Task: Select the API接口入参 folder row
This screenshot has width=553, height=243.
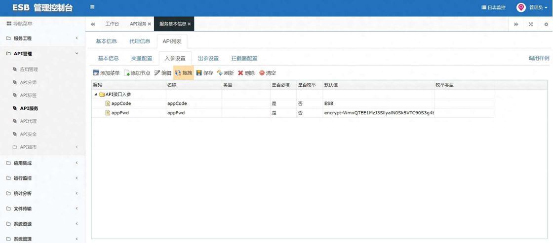Action: pos(292,94)
